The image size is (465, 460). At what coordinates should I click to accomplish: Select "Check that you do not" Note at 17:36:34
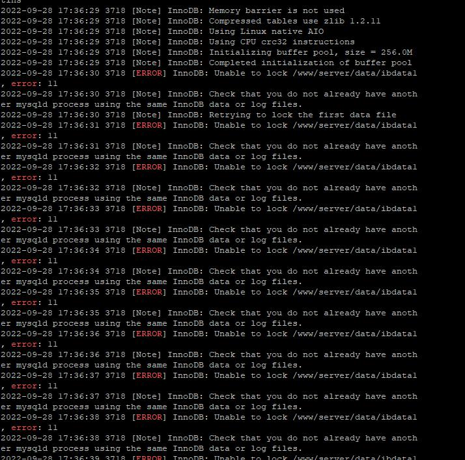click(209, 277)
